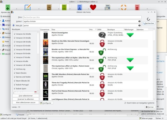Click red lock icon for The ABC Murders
This screenshot has width=167, height=120.
pos(102,77)
